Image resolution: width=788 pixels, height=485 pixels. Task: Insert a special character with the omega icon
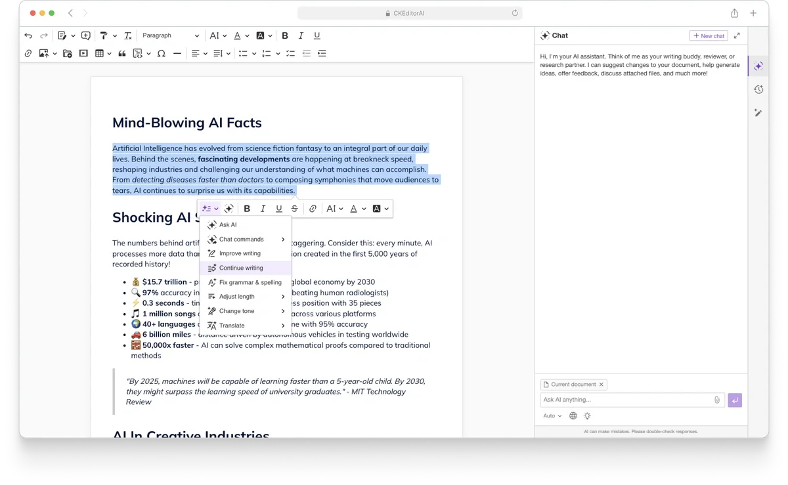[161, 53]
